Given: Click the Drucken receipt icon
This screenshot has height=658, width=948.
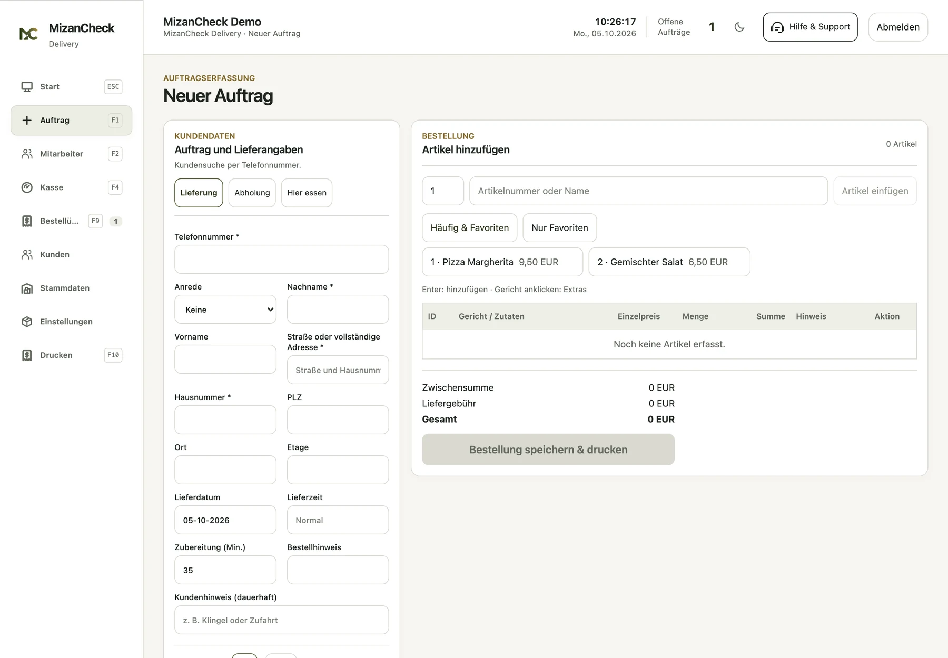Looking at the screenshot, I should point(27,355).
